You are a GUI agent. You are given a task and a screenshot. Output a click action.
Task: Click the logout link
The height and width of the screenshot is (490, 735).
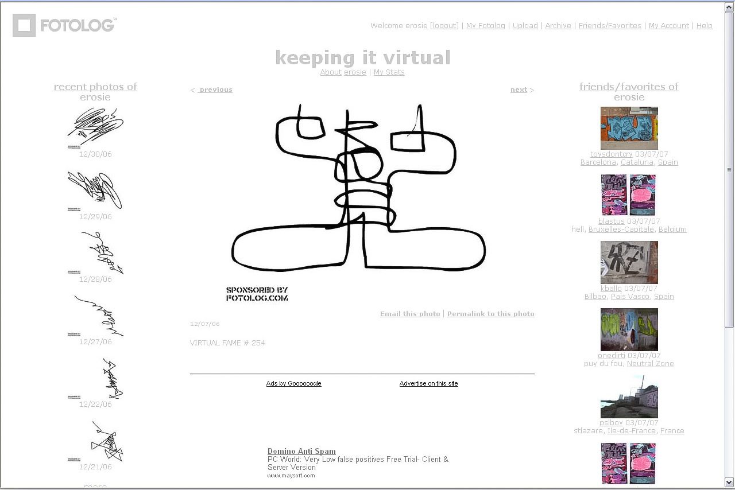[x=444, y=26]
